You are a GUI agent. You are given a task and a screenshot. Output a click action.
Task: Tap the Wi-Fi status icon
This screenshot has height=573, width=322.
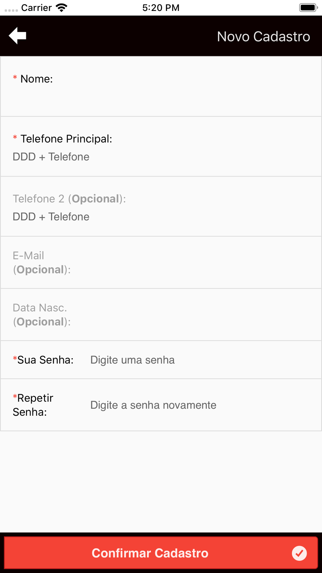pos(61,7)
